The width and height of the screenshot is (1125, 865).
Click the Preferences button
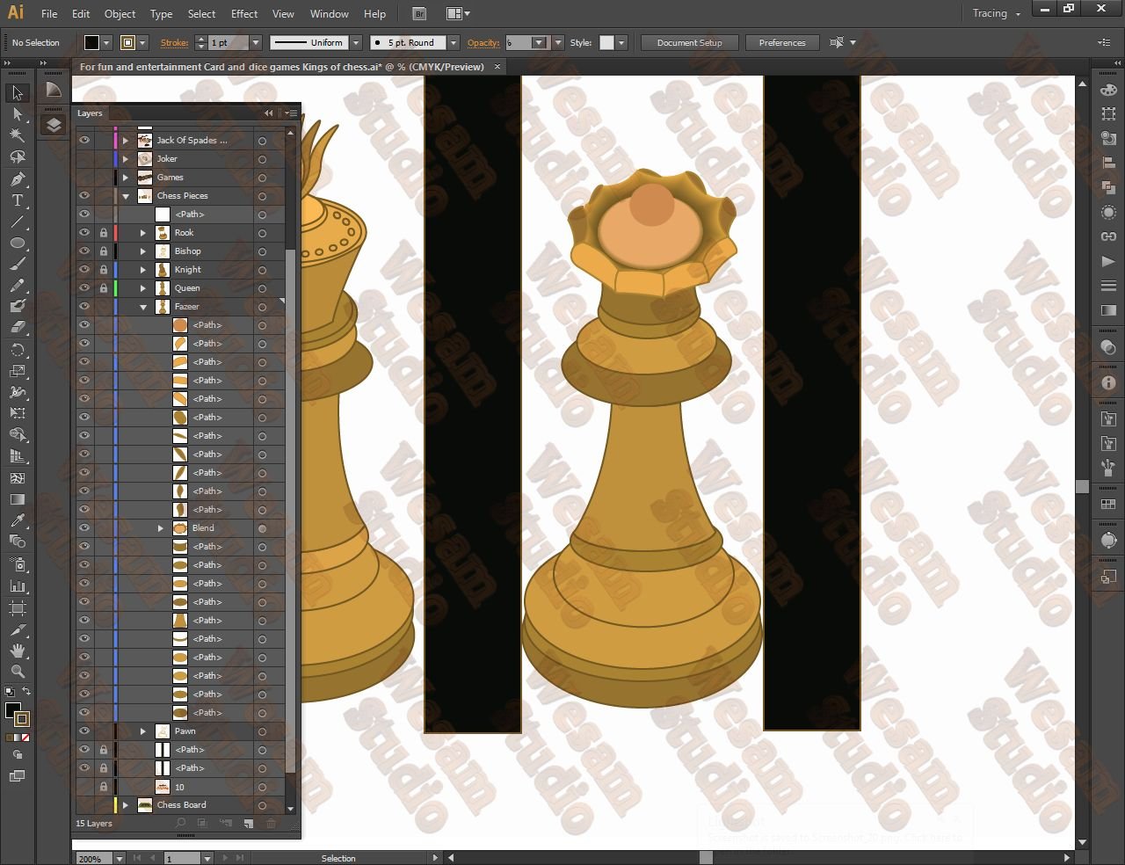point(782,42)
